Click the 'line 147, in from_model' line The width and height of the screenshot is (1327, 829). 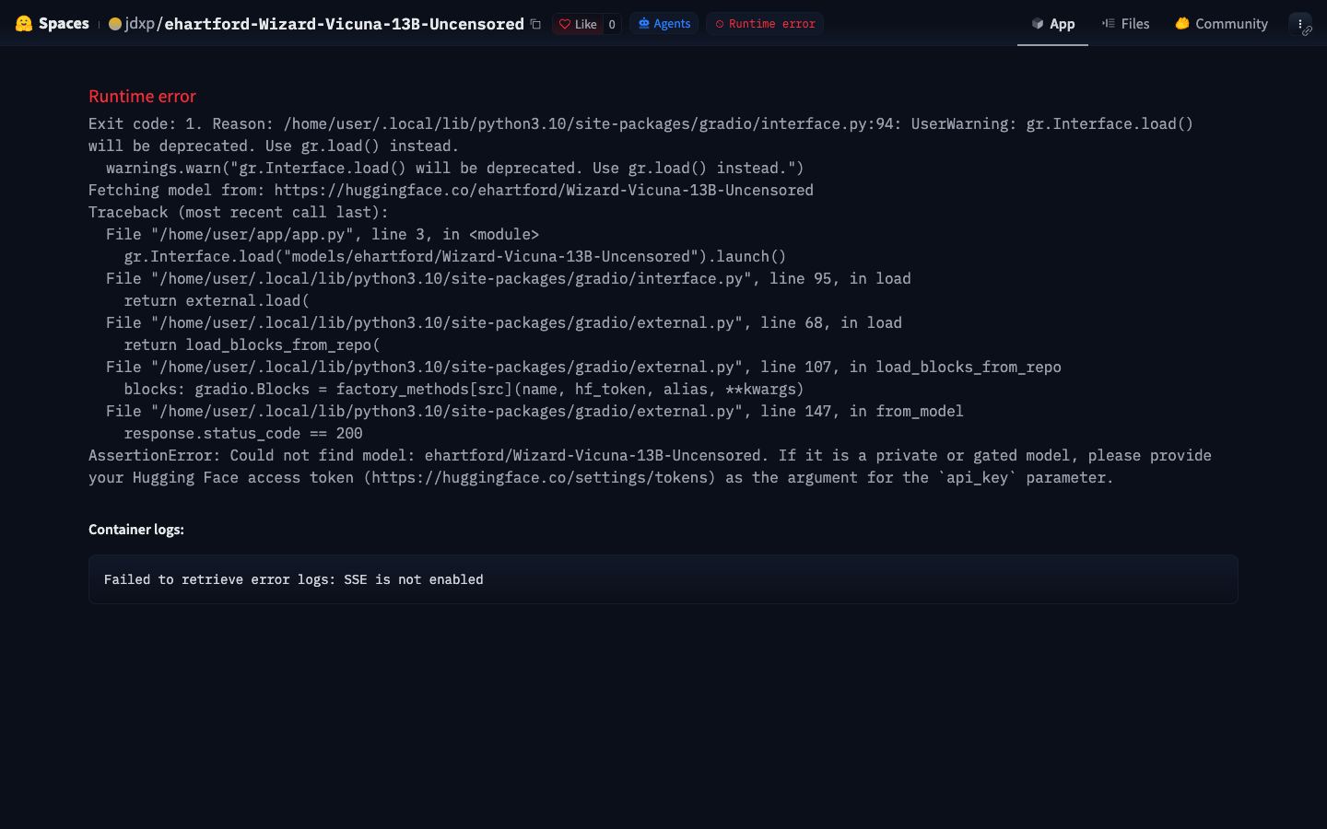pyautogui.click(x=534, y=411)
